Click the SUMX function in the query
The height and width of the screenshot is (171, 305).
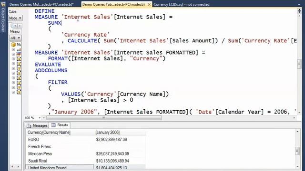pyautogui.click(x=54, y=23)
